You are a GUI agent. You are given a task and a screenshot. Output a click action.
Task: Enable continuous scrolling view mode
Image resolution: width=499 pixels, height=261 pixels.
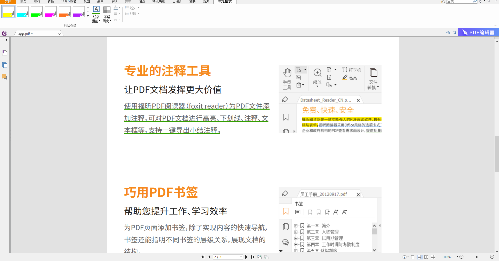pyautogui.click(x=419, y=257)
